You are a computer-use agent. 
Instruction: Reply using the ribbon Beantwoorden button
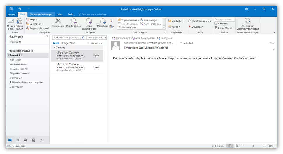coord(73,23)
